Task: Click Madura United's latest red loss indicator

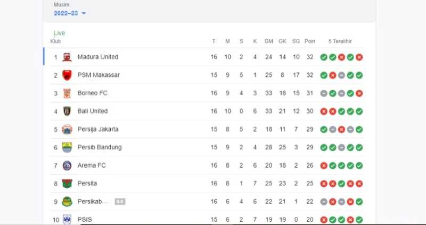Action: tap(359, 57)
